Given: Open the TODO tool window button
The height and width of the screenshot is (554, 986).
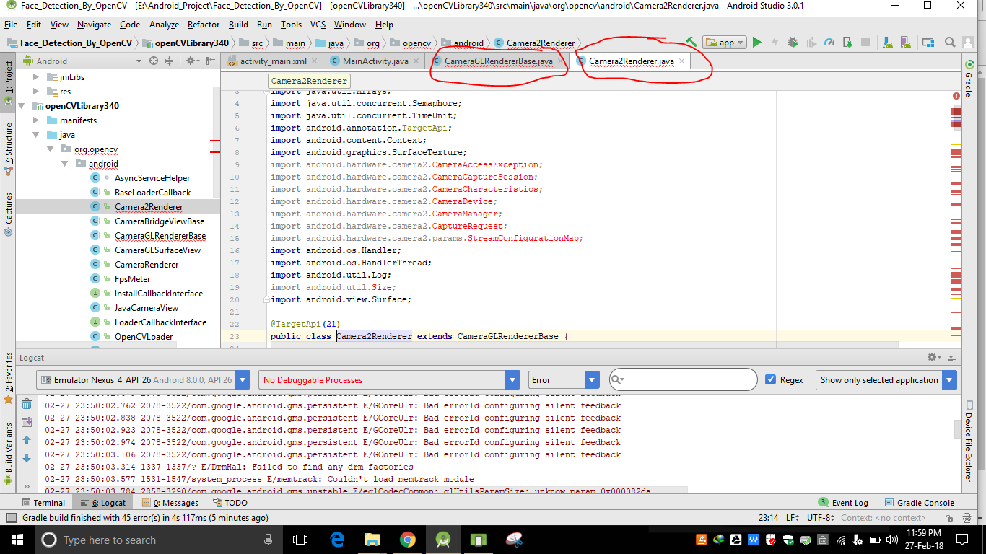Looking at the screenshot, I should point(230,503).
